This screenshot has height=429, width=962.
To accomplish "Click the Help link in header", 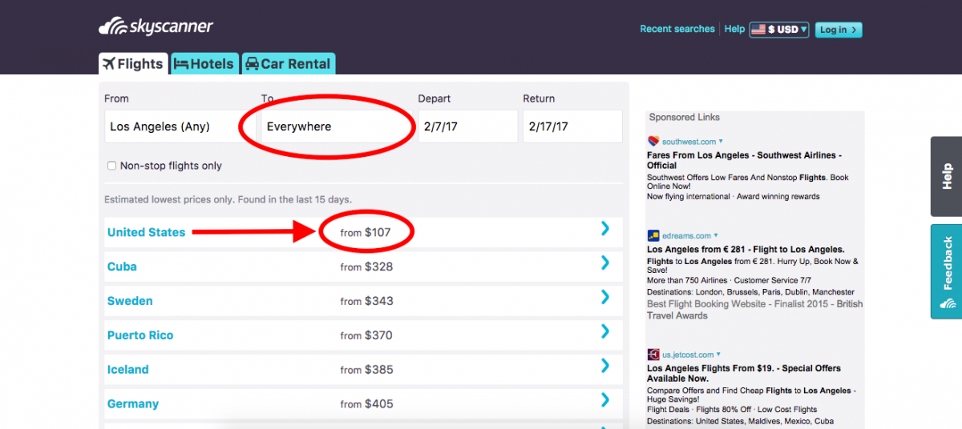I will point(734,29).
